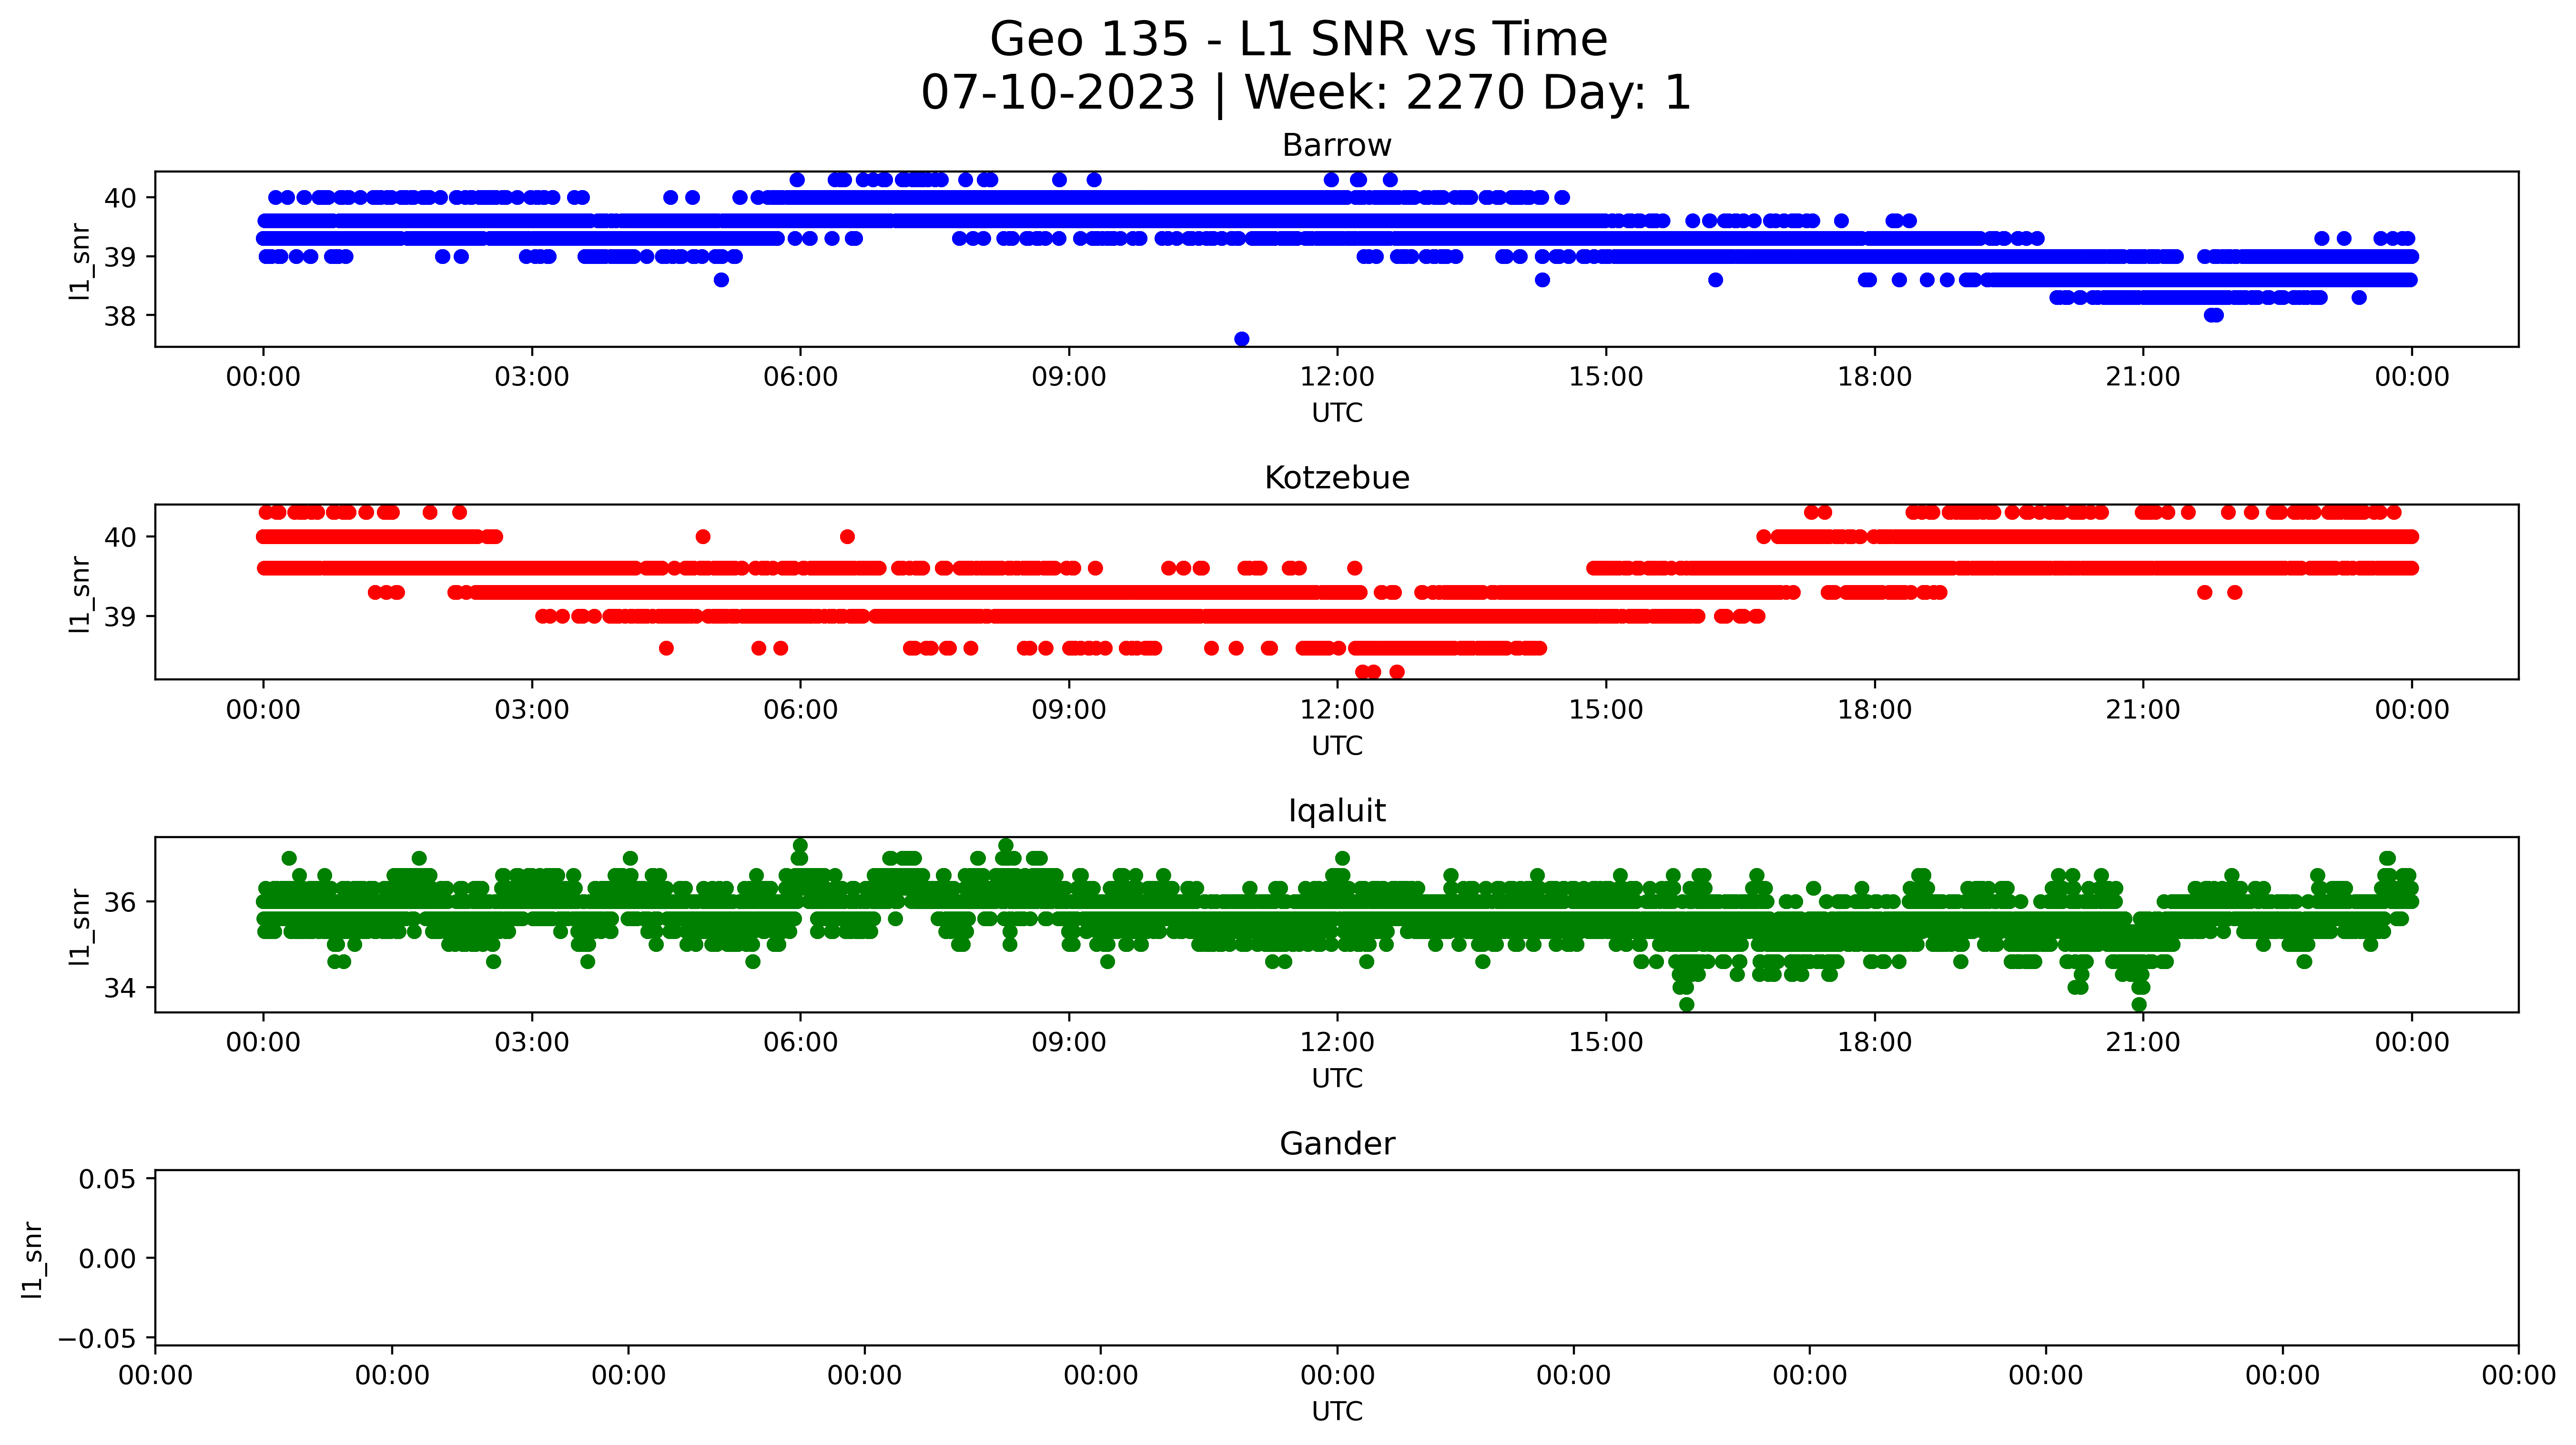Click the "03:00" tick label on Iqaluit axis
The width and height of the screenshot is (2576, 1445).
point(532,1043)
